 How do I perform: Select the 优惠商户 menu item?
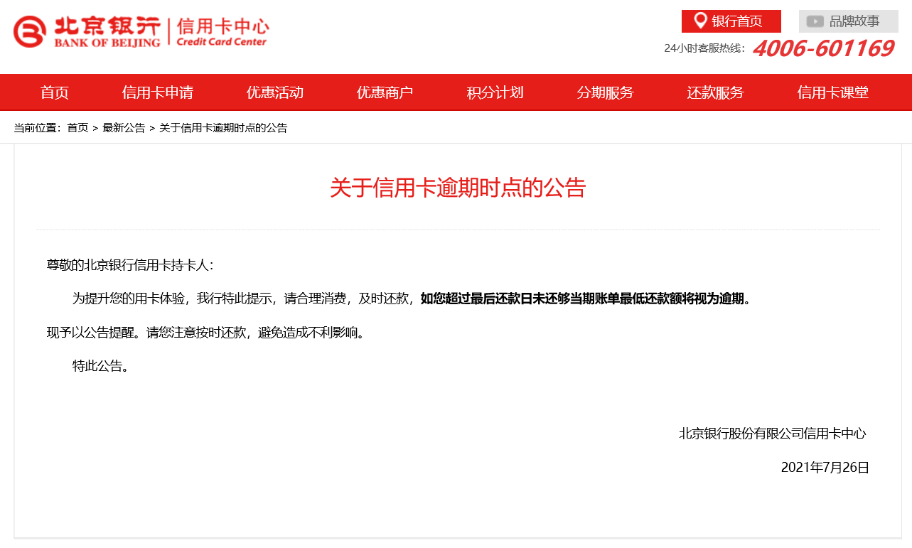coord(385,92)
